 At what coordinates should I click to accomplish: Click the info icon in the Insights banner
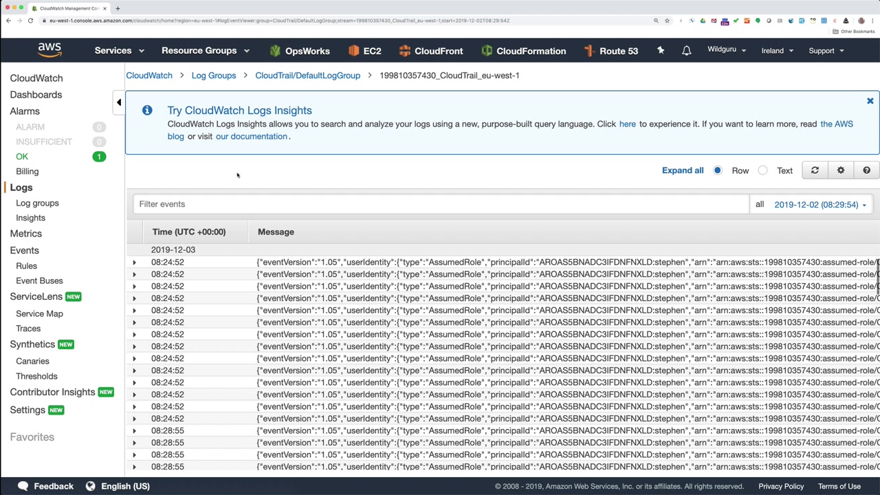click(x=147, y=110)
